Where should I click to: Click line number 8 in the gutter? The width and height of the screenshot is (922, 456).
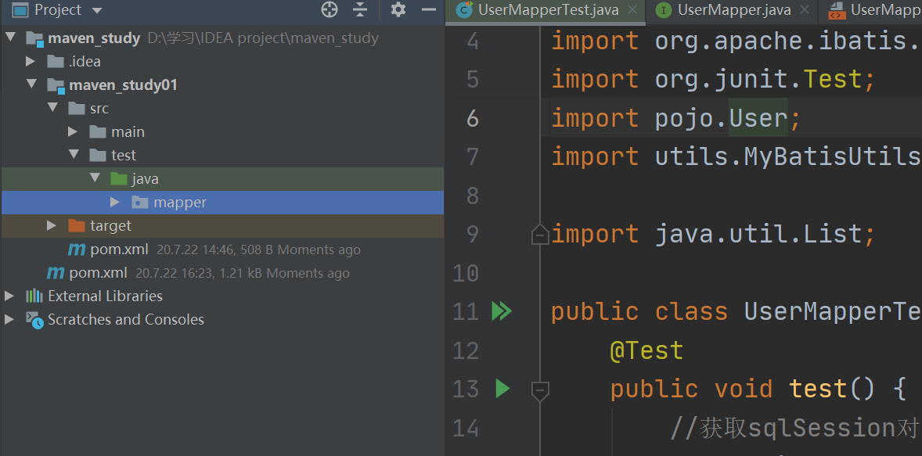tap(466, 196)
